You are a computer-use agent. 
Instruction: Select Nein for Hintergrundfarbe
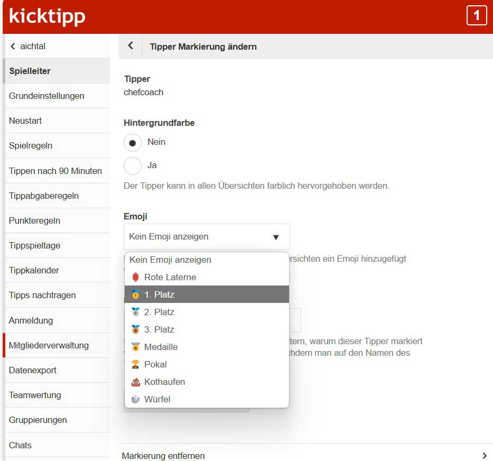[133, 142]
